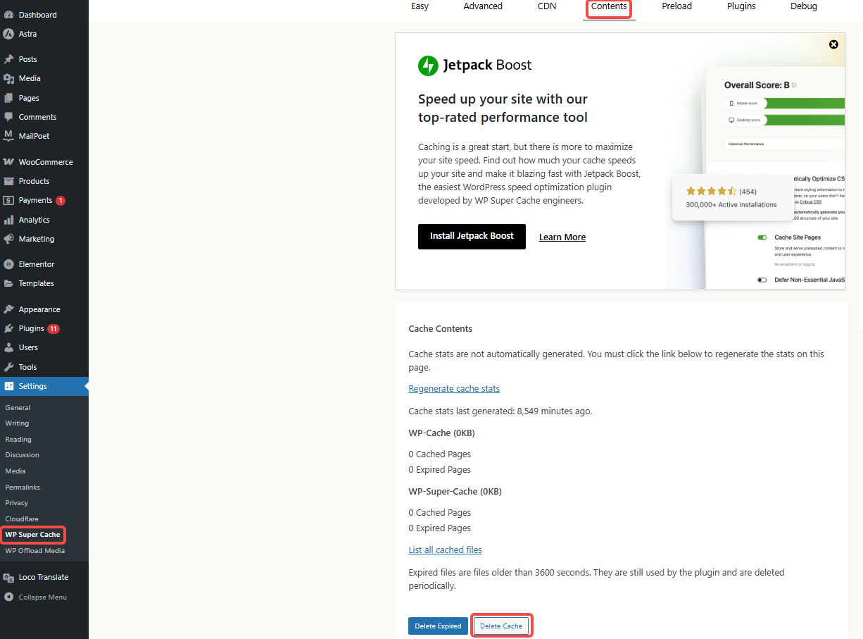Click Regenerate cache stats link
The image size is (863, 639).
pyautogui.click(x=454, y=389)
